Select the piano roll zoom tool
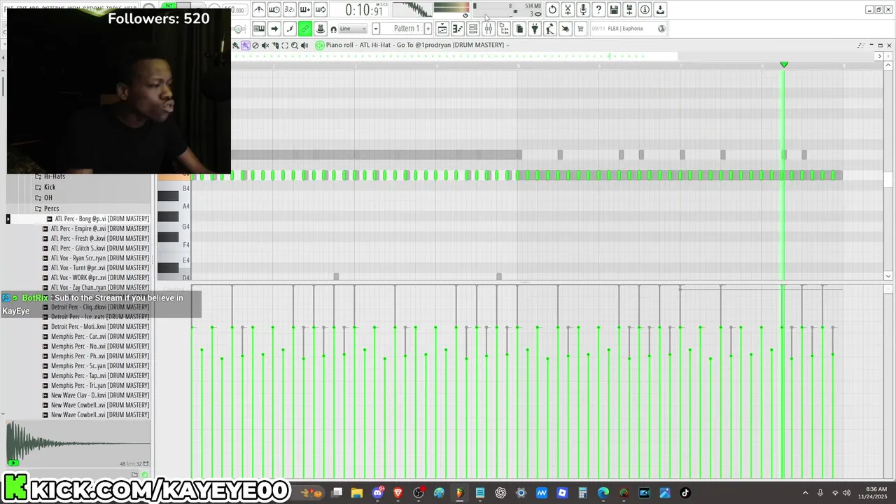Viewport: 896px width, 504px height. click(294, 45)
